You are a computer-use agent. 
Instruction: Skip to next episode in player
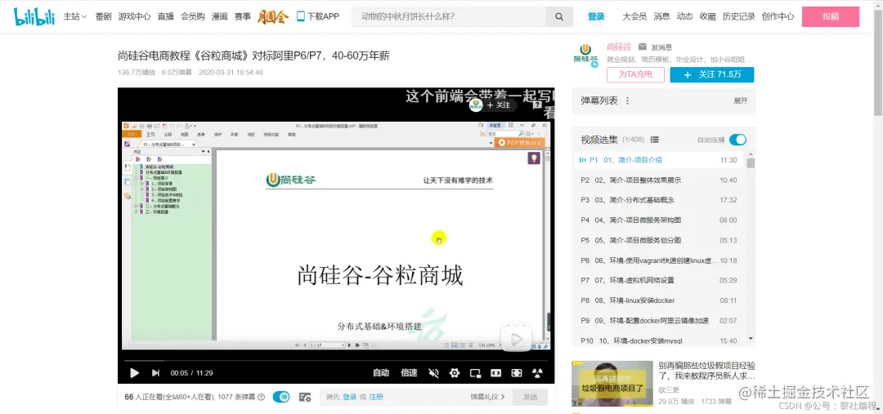(155, 372)
